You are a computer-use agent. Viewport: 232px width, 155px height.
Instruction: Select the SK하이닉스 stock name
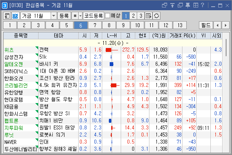coord(16,71)
